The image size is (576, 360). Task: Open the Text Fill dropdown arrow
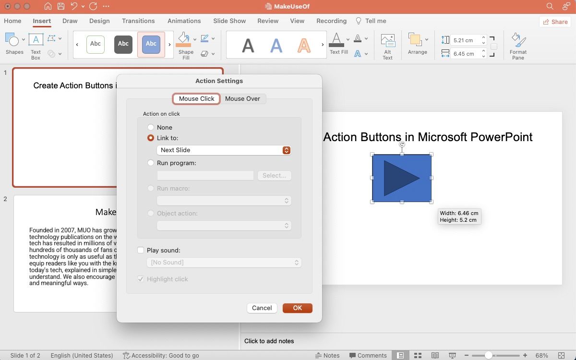pos(348,40)
